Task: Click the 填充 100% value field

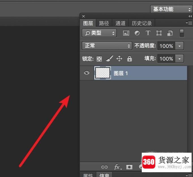Action: point(166,59)
